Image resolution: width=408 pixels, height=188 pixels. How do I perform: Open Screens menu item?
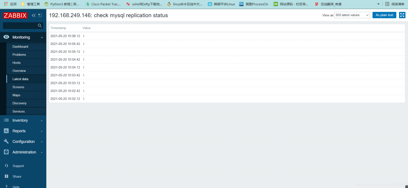[18, 87]
